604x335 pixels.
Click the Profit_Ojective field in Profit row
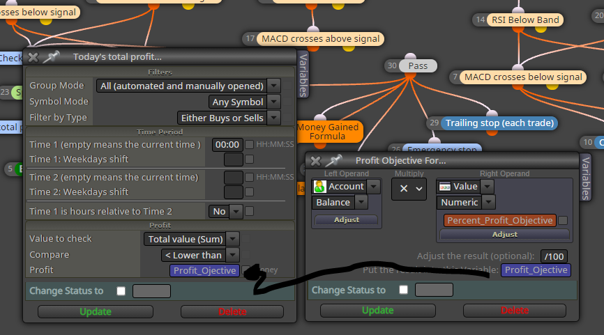click(204, 271)
